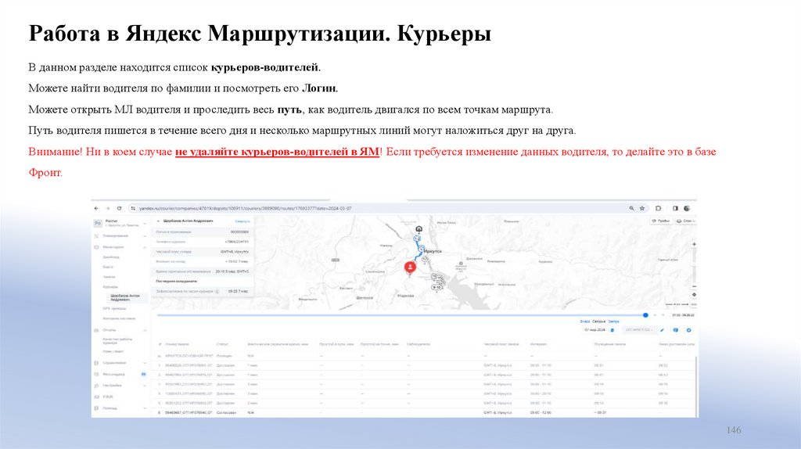Open GPS-трекеры in the sidebar
This screenshot has width=801, height=449.
[x=114, y=308]
